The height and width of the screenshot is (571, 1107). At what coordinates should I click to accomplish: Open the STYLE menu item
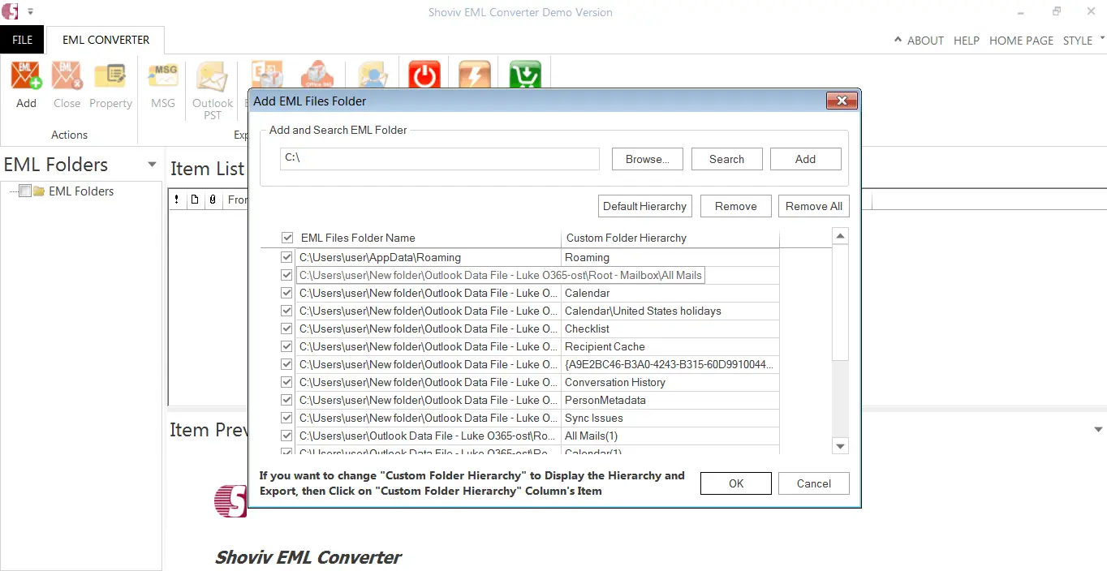click(x=1078, y=41)
